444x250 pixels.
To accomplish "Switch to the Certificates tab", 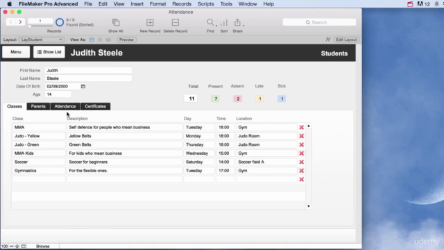I will (x=96, y=106).
